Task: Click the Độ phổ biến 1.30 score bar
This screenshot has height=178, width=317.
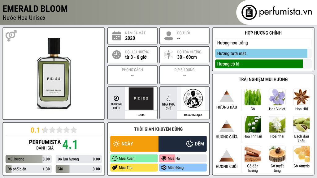Action: pos(28,169)
